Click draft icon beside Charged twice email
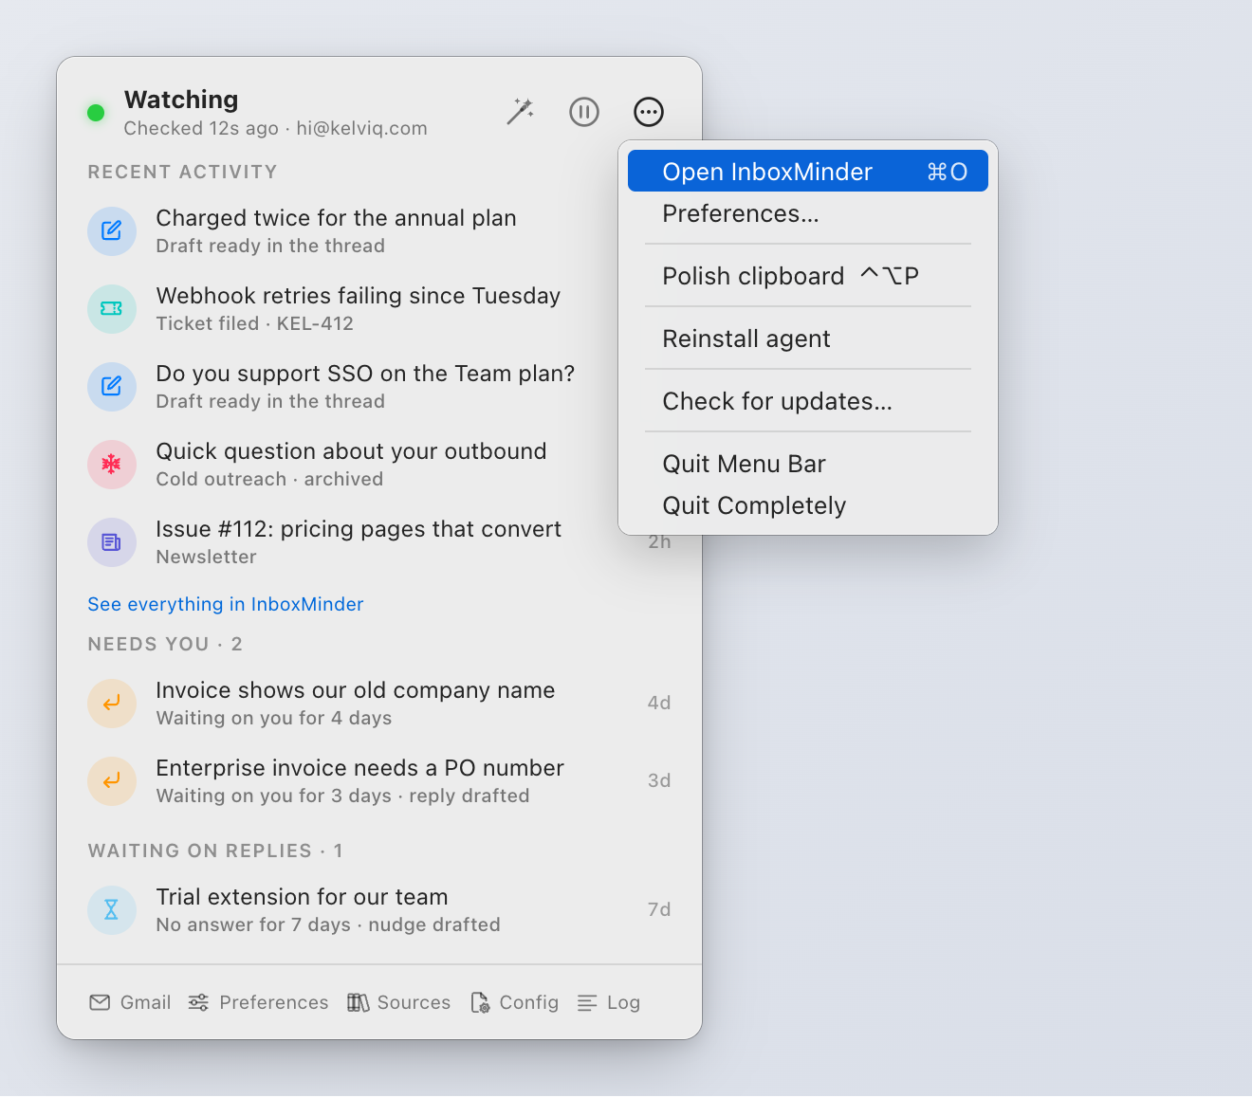1252x1098 pixels. [x=112, y=231]
